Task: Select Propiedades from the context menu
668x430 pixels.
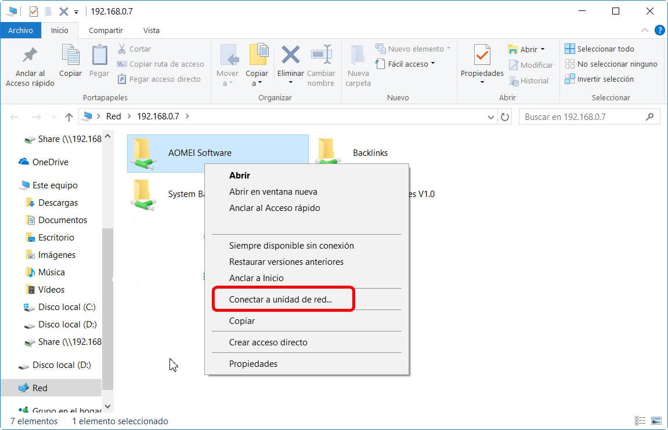Action: [253, 364]
